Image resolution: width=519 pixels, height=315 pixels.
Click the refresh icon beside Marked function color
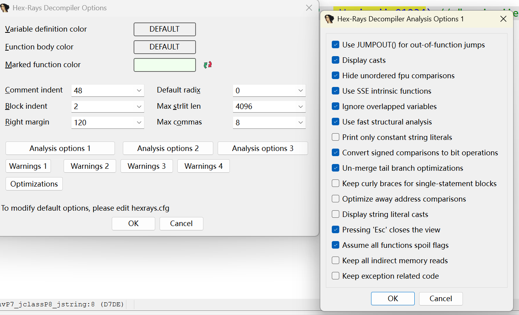click(x=208, y=65)
